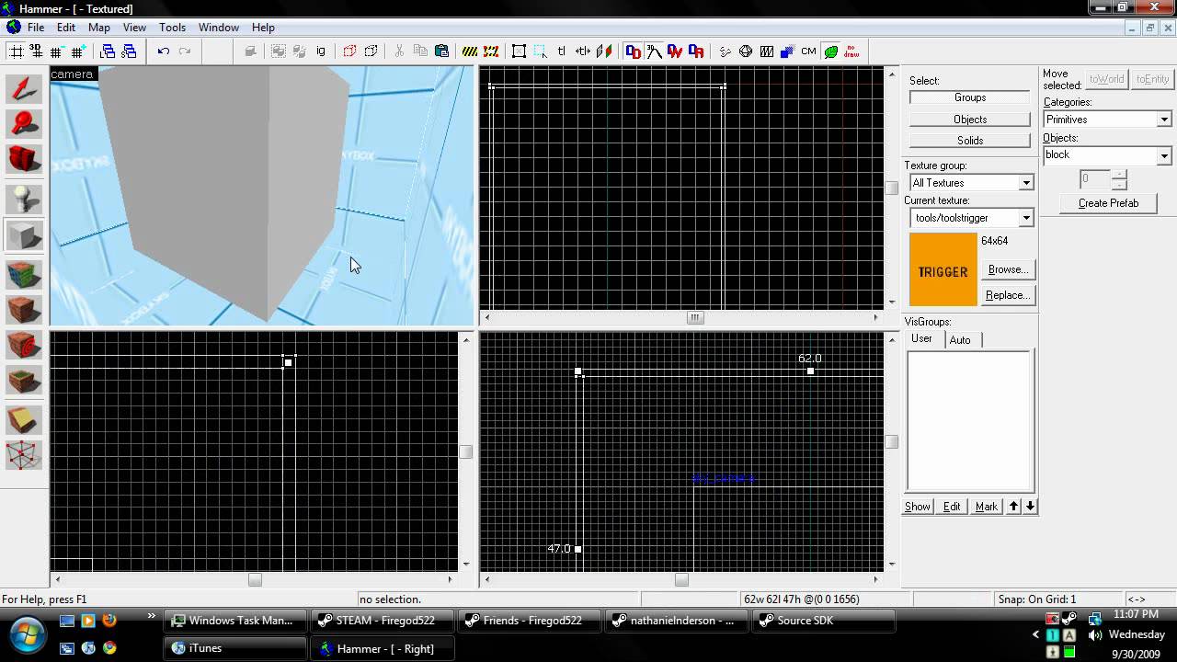Switch to the Auto VisGroups tab
The image size is (1177, 662).
pos(960,340)
